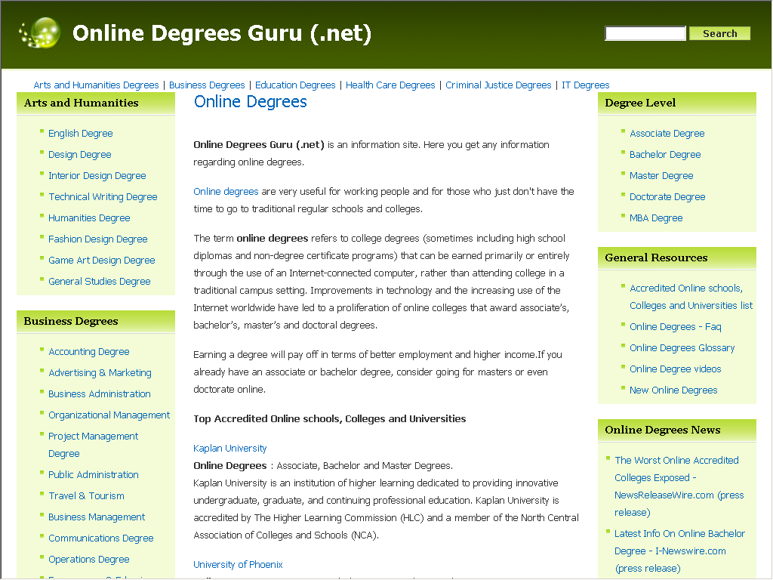773x580 pixels.
Task: Select Business Management link
Action: pos(97,517)
